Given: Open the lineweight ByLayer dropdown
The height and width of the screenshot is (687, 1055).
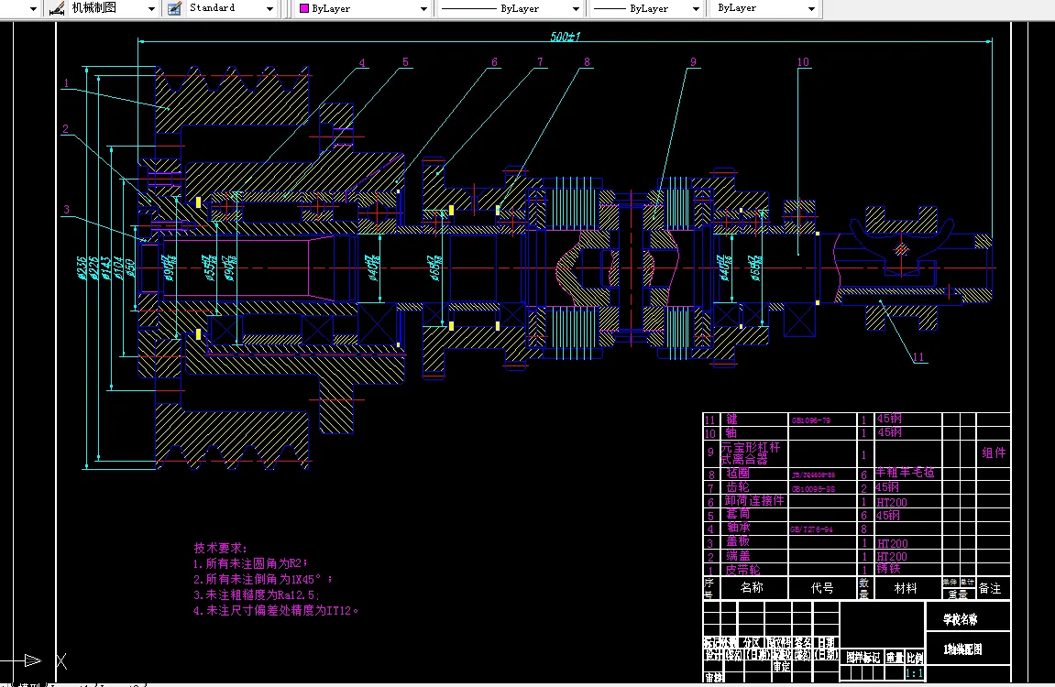Looking at the screenshot, I should click(696, 9).
